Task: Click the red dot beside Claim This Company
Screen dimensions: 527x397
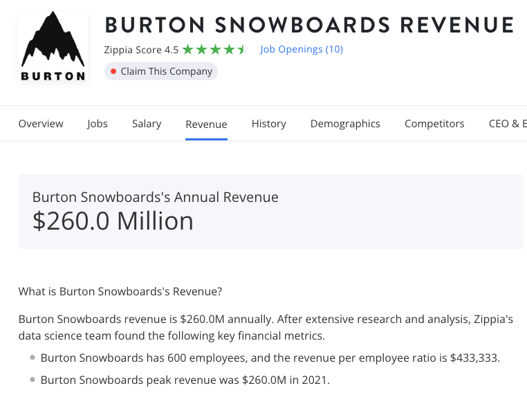Action: pos(113,71)
